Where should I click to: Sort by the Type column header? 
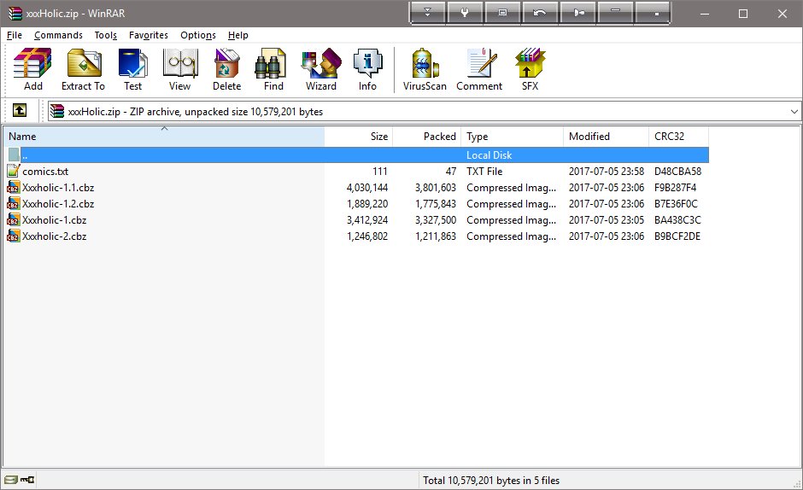tap(512, 137)
